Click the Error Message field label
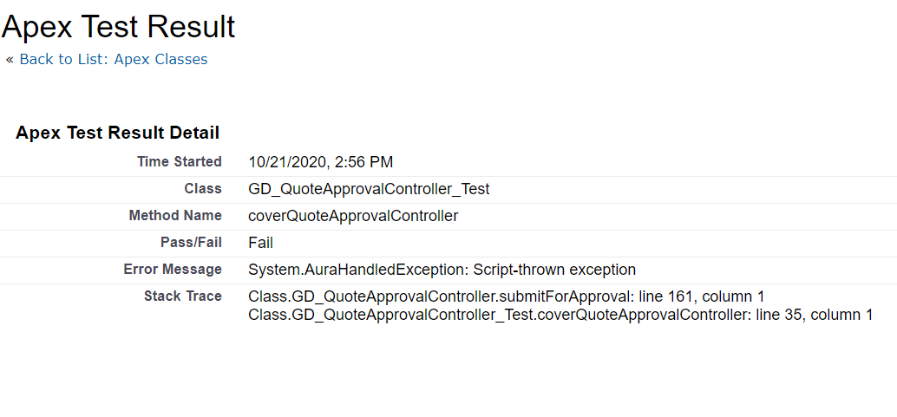Viewport: 897px width, 417px height. pyautogui.click(x=173, y=270)
